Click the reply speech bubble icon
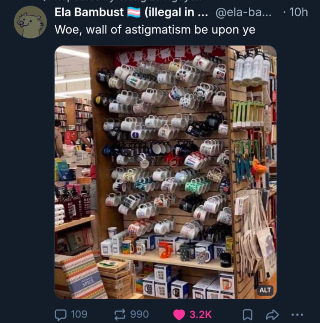Screen dimensions: 320x323 pos(60,314)
